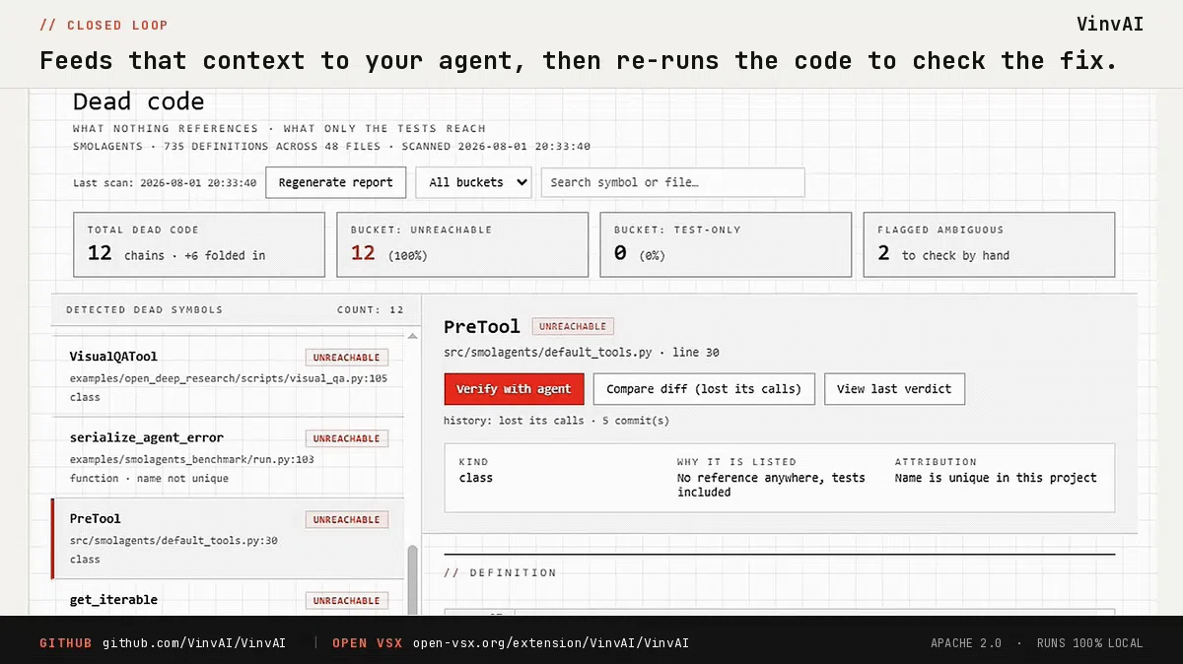Select the get_iterable symbol row
Image resolution: width=1183 pixels, height=664 pixels.
(228, 598)
